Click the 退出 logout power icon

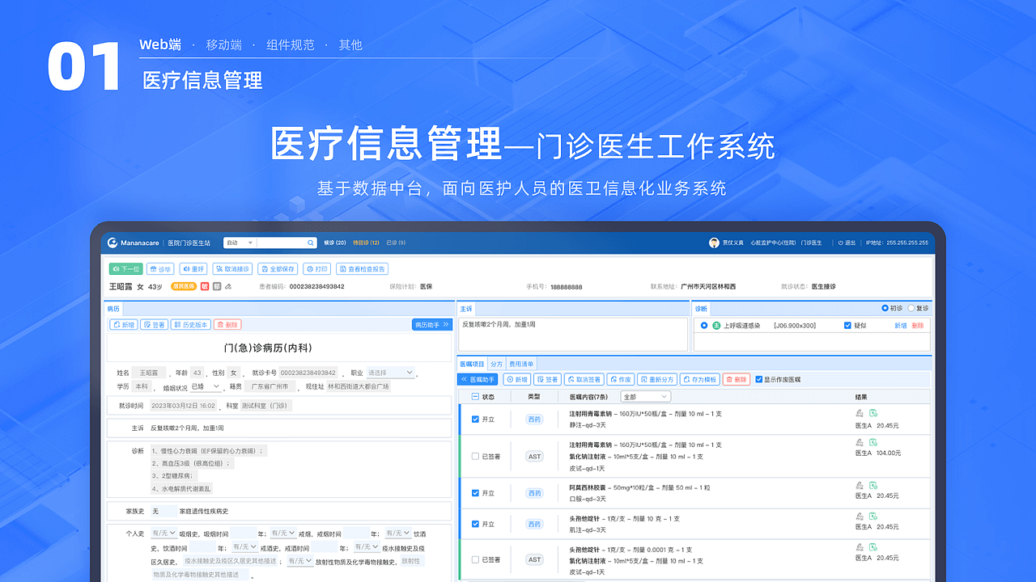pos(840,242)
